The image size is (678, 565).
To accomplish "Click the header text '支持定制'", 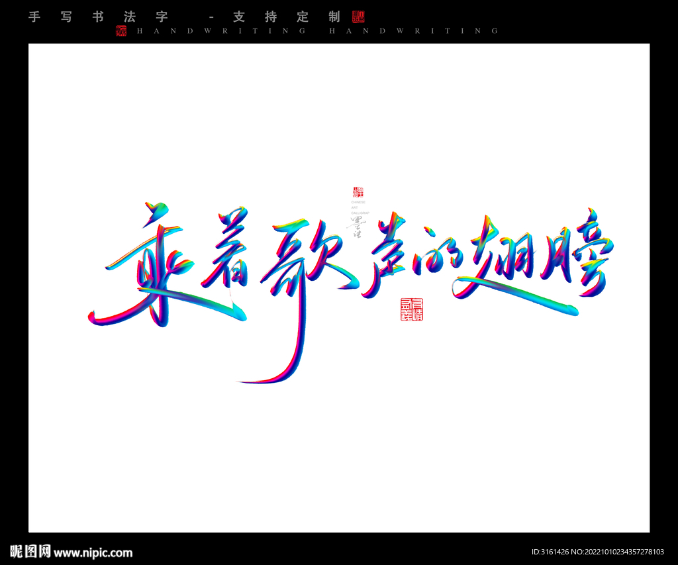I will point(287,17).
